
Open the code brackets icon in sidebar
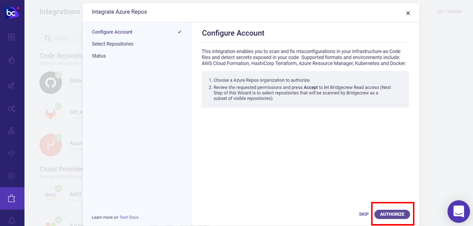pyautogui.click(x=11, y=153)
